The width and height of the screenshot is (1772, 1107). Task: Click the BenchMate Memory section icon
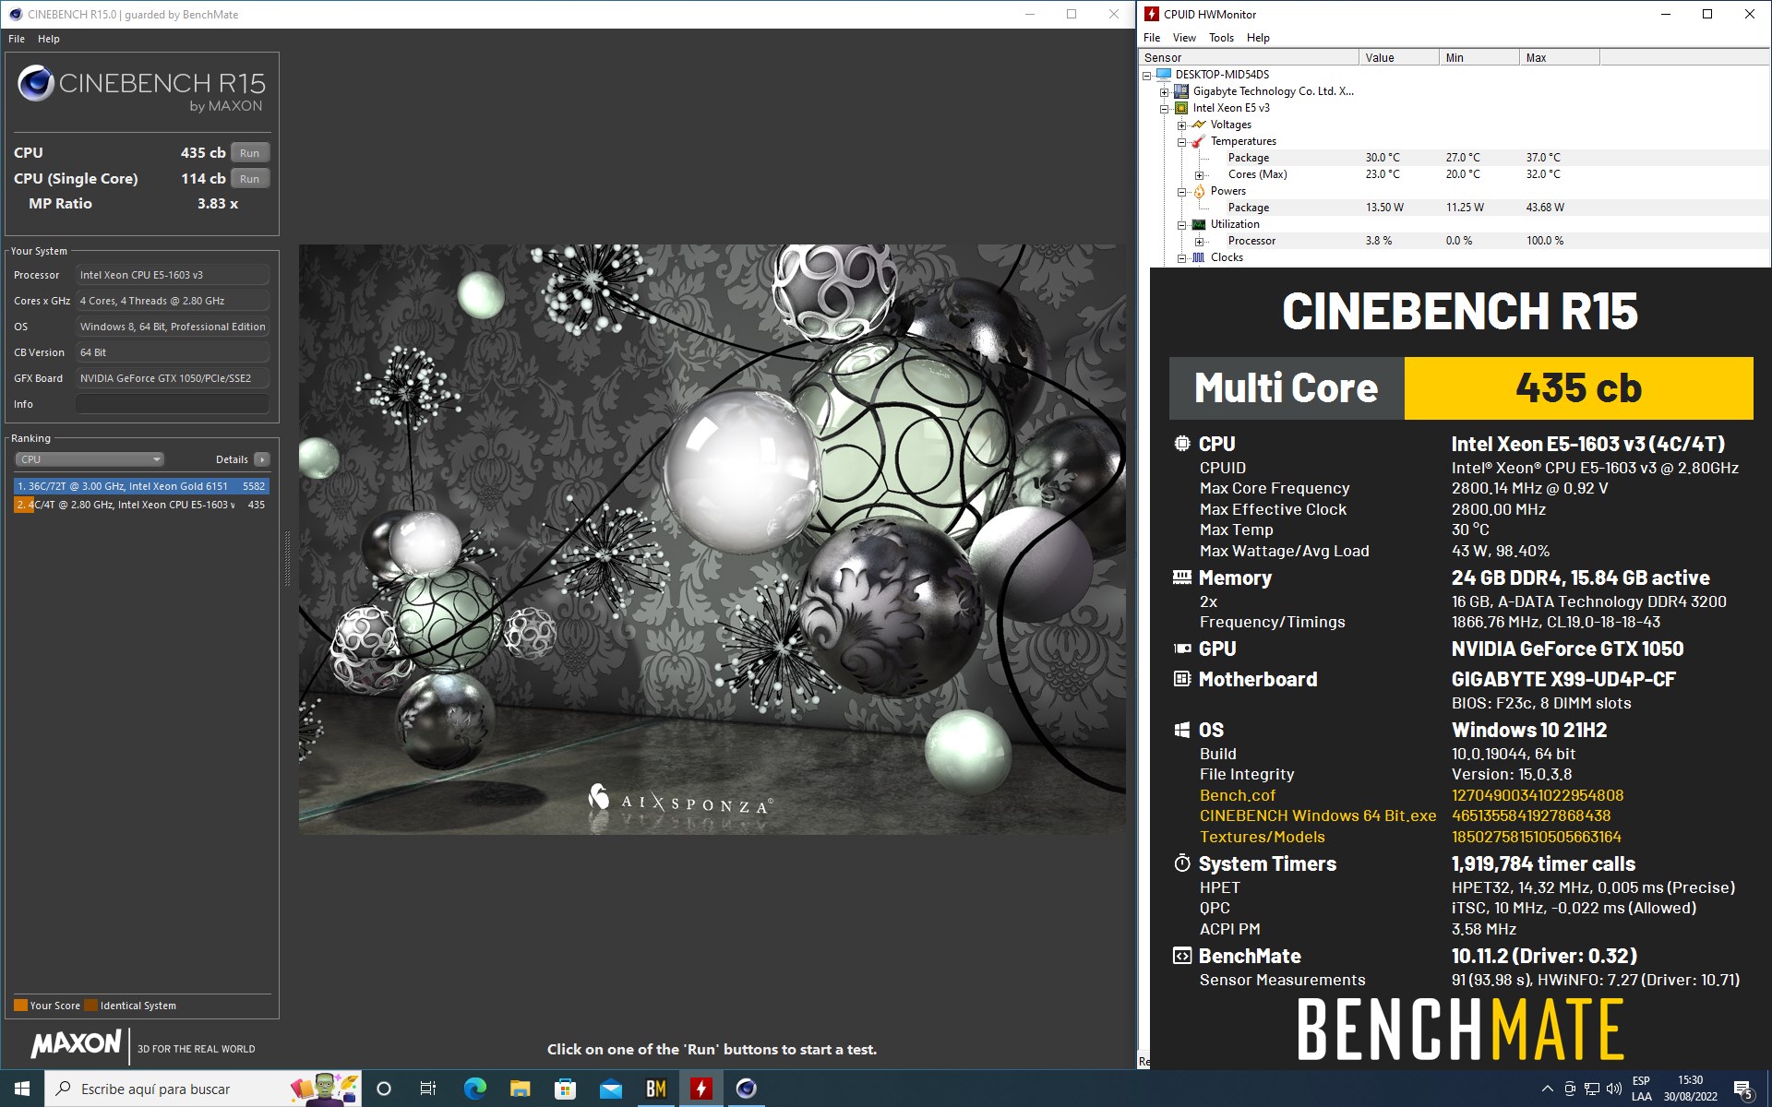coord(1181,577)
